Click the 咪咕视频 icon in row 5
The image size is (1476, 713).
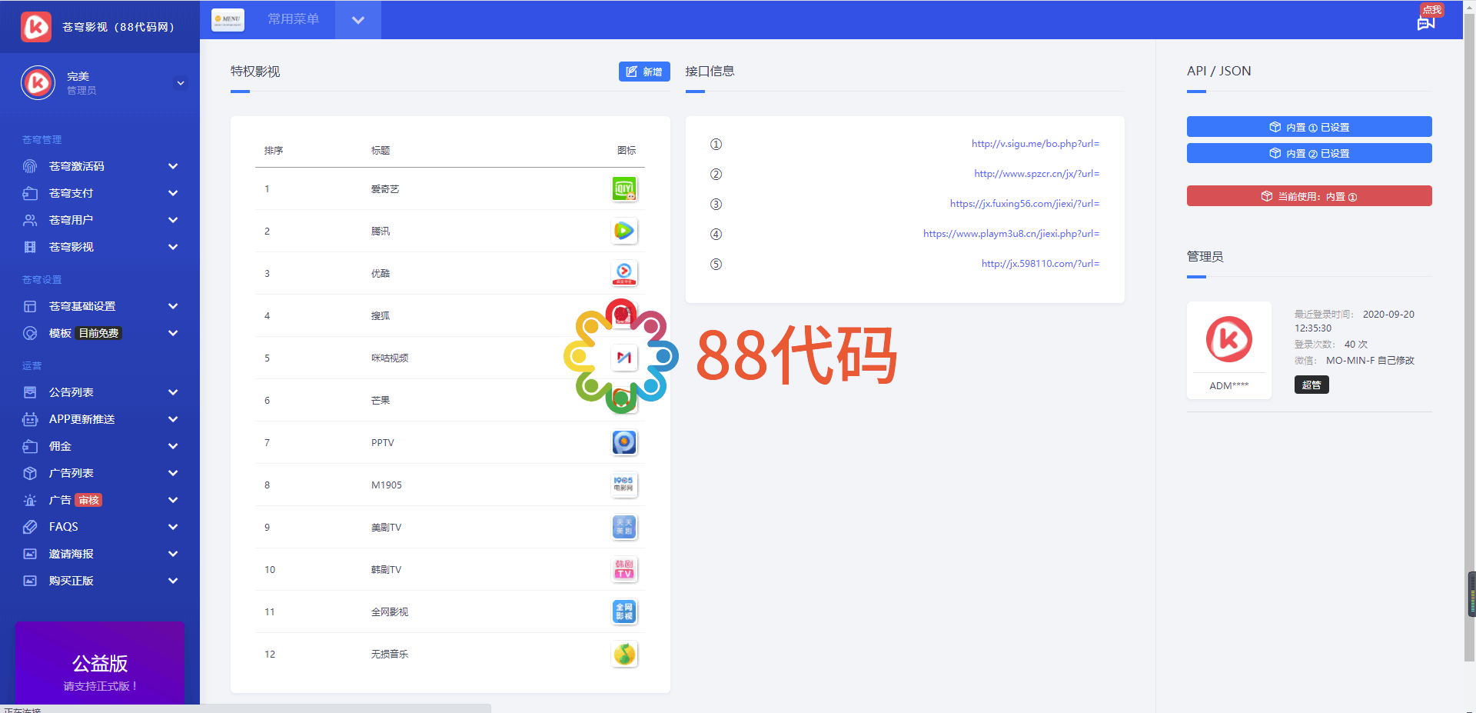tap(624, 358)
